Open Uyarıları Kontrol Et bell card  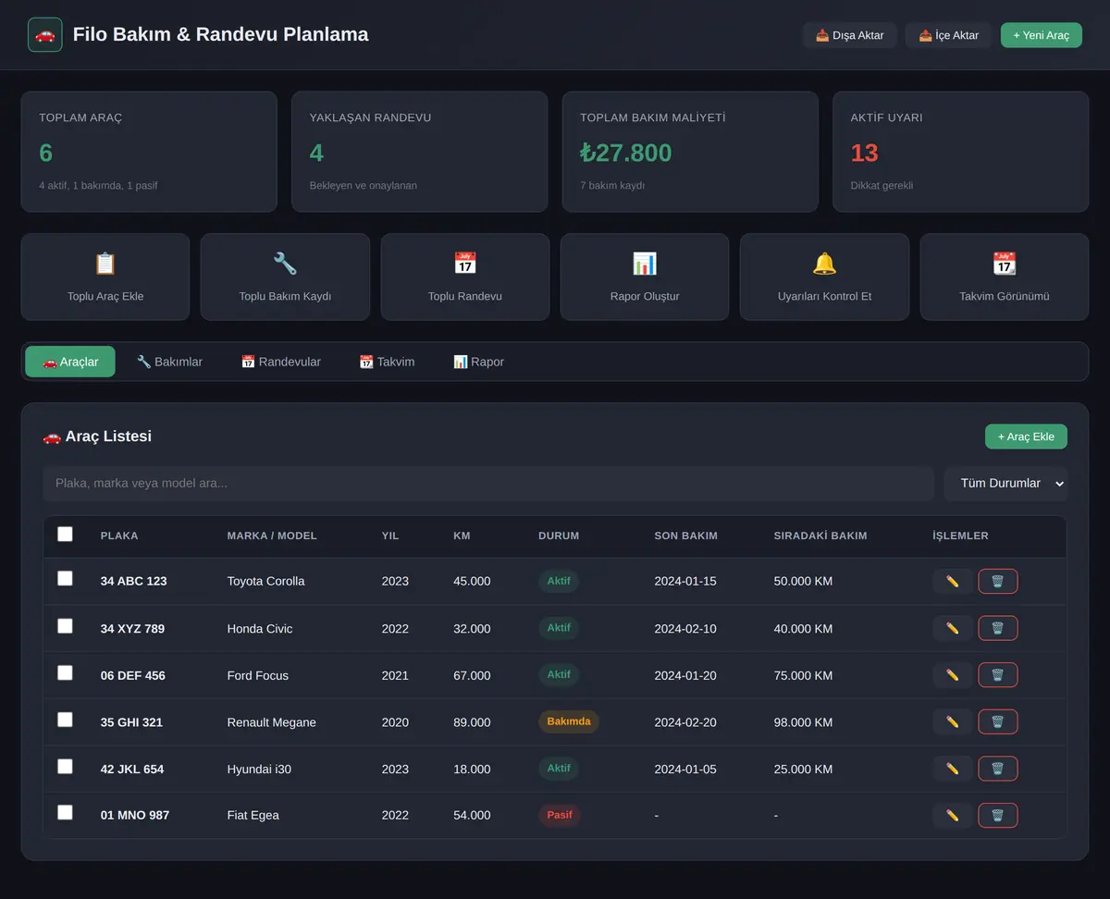pyautogui.click(x=824, y=277)
